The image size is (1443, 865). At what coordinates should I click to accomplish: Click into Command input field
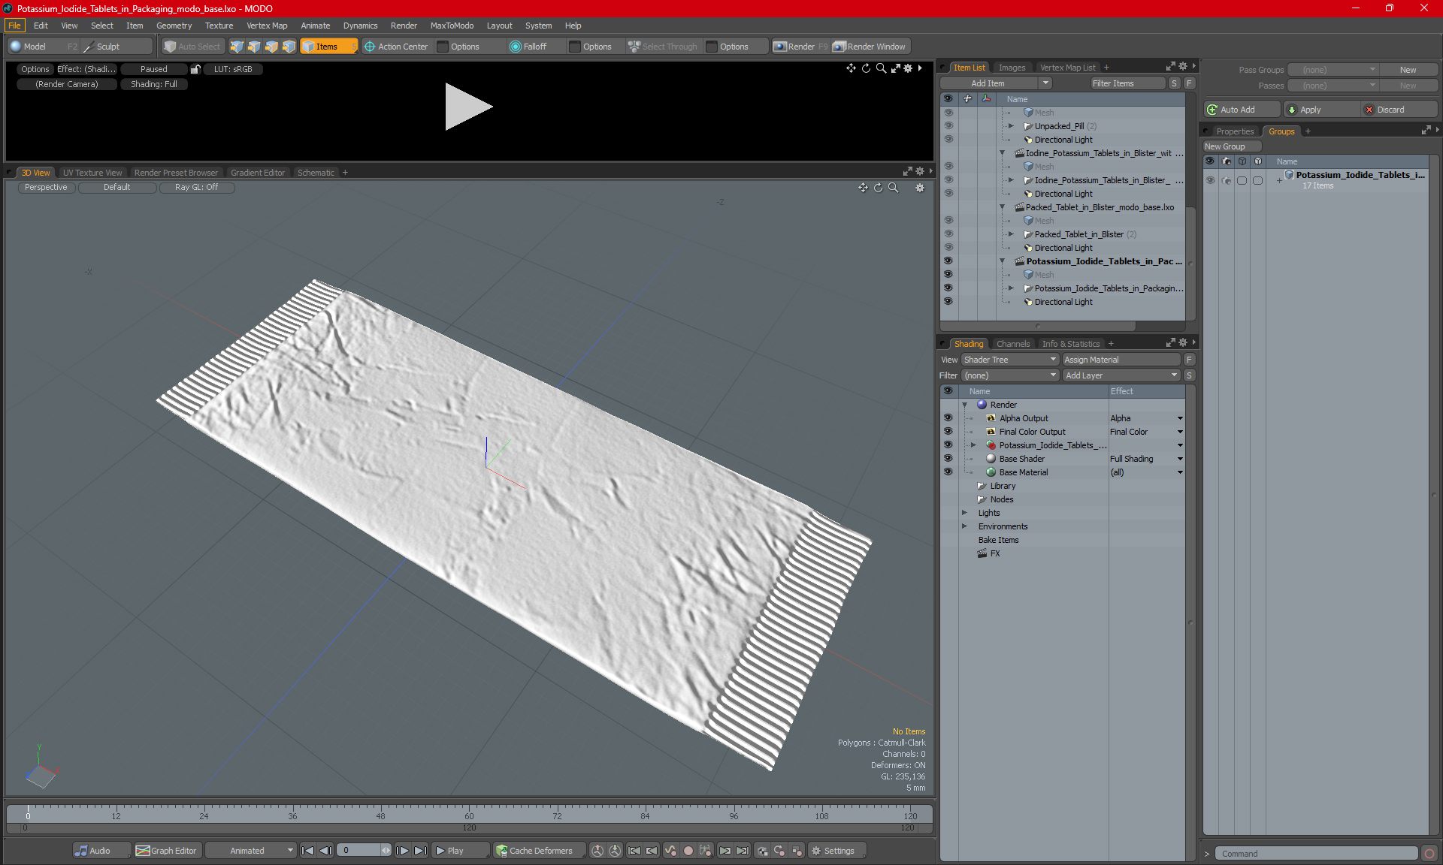coord(1317,854)
